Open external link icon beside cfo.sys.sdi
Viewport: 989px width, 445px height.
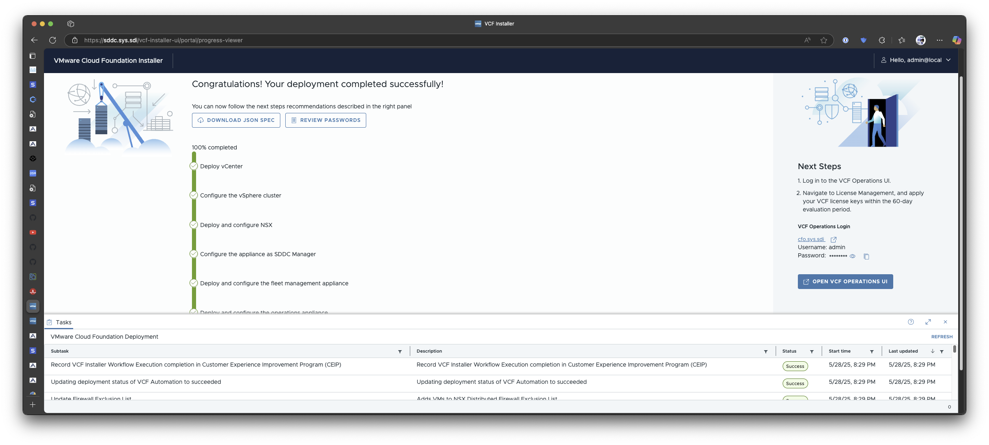(x=834, y=239)
